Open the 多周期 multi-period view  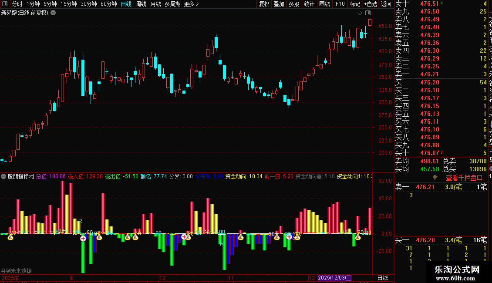(172, 4)
